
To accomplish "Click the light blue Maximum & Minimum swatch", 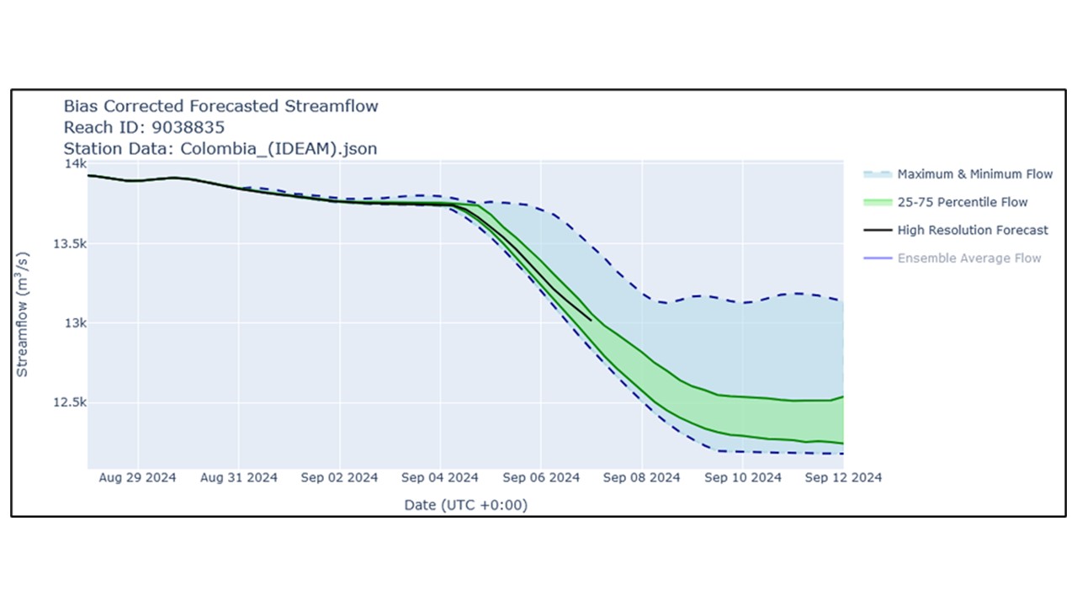I will 877,174.
